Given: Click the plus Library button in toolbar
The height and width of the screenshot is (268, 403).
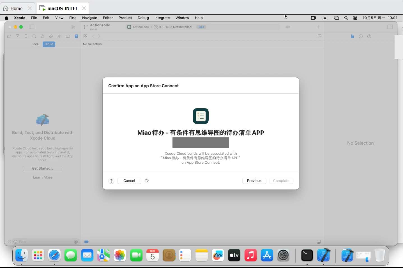Looking at the screenshot, I should tap(318, 27).
